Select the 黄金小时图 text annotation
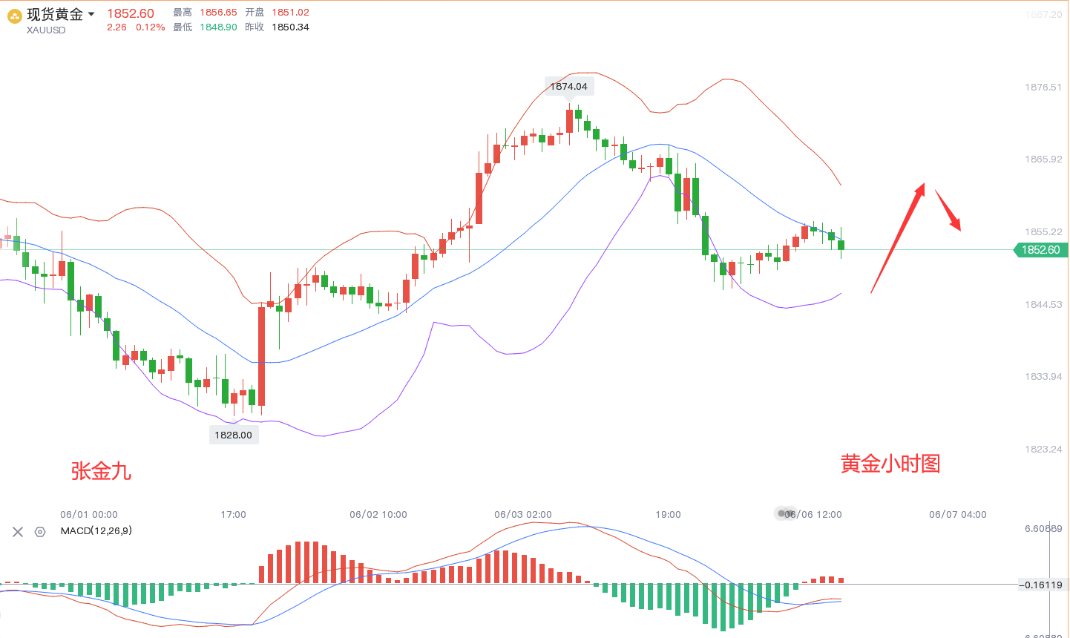Viewport: 1070px width, 638px height. click(890, 464)
